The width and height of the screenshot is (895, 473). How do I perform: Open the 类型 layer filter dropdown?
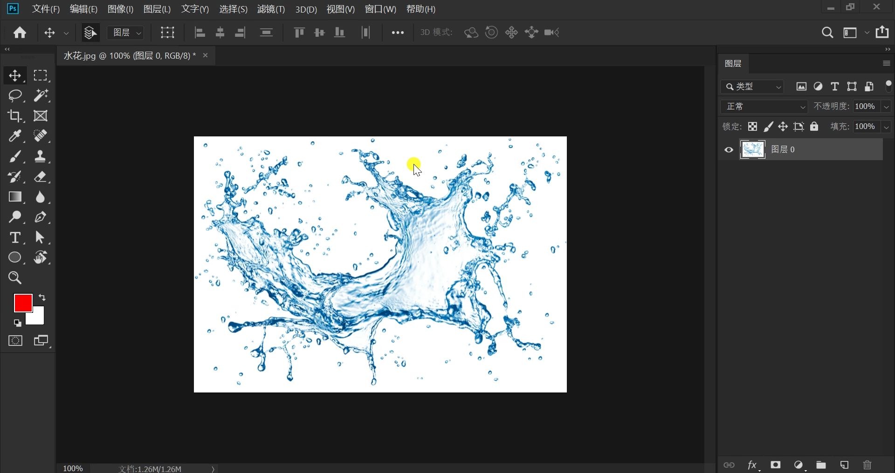pos(753,87)
